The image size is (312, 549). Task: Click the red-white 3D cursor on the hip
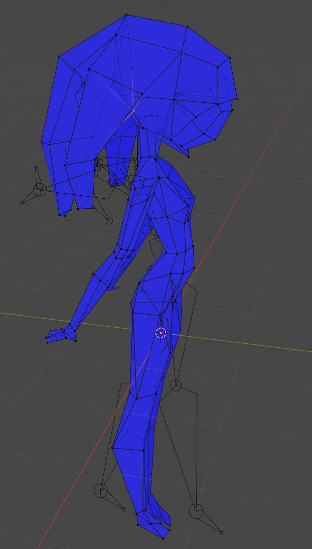click(161, 333)
